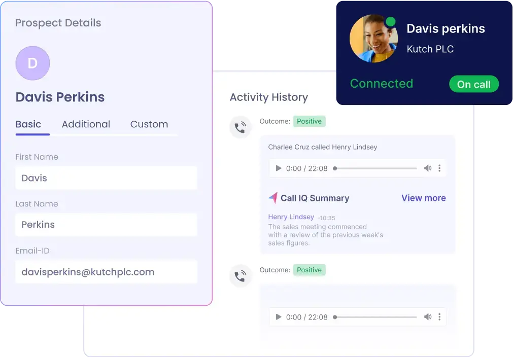The image size is (513, 357).
Task: Click the First Name field containing Davis
Action: (106, 178)
